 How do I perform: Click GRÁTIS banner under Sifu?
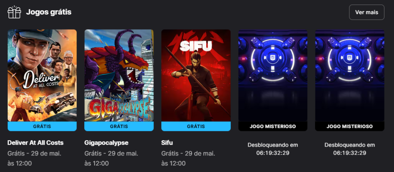(x=196, y=126)
